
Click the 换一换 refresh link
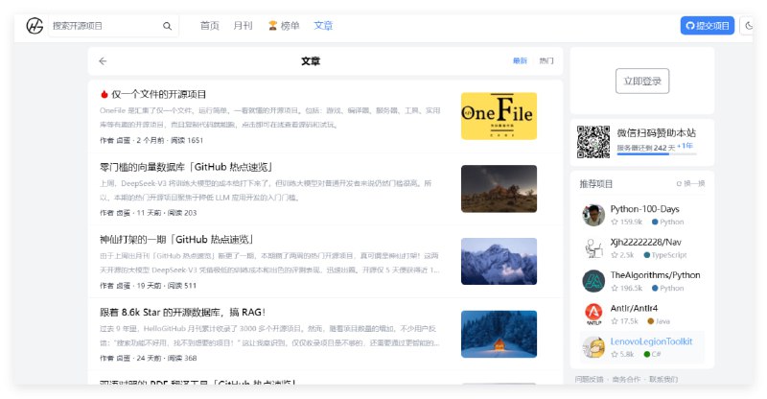tap(690, 183)
